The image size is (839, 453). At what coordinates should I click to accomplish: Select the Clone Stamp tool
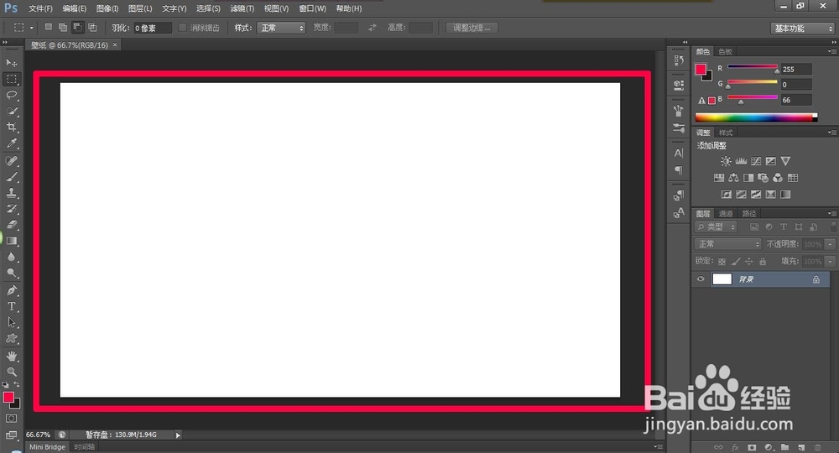coord(11,193)
